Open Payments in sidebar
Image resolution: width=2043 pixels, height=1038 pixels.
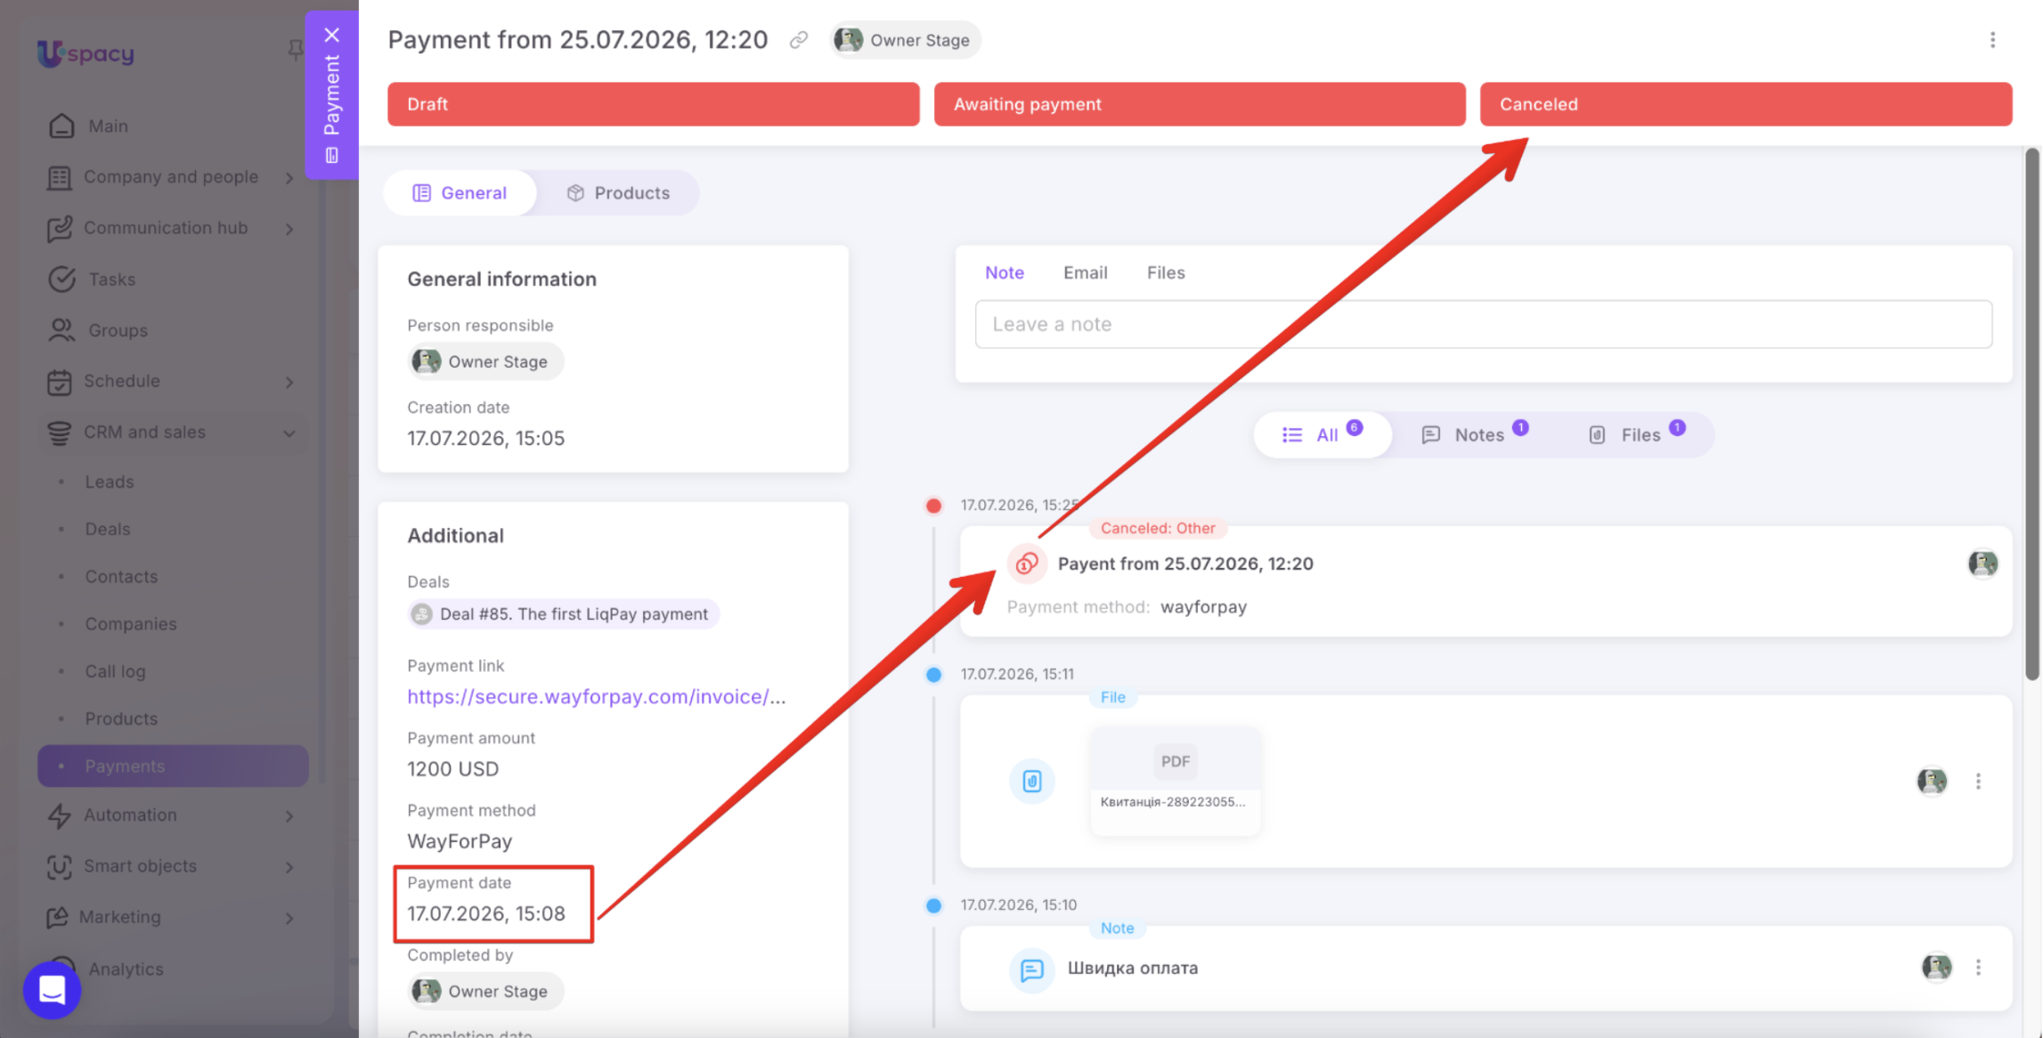173,766
